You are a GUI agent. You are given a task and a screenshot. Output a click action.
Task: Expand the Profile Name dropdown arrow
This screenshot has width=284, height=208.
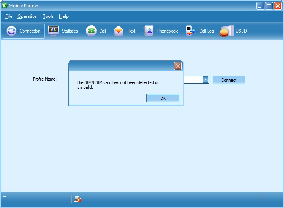click(x=205, y=79)
